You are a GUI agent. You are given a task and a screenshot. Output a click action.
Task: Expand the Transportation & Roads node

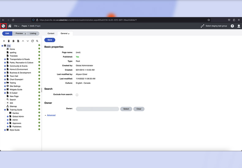(x=5, y=59)
